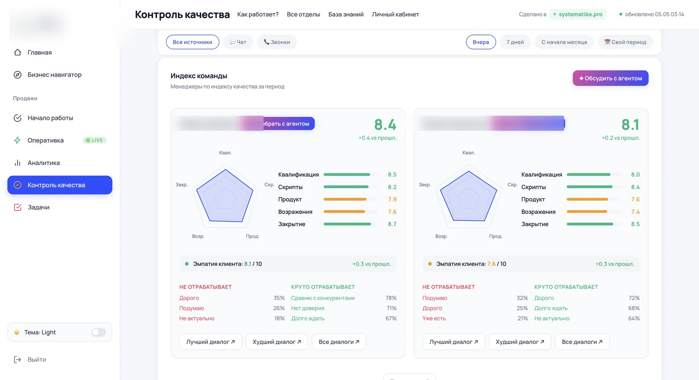This screenshot has width=699, height=380.
Task: Open Все отделы in top menu
Action: [x=304, y=14]
